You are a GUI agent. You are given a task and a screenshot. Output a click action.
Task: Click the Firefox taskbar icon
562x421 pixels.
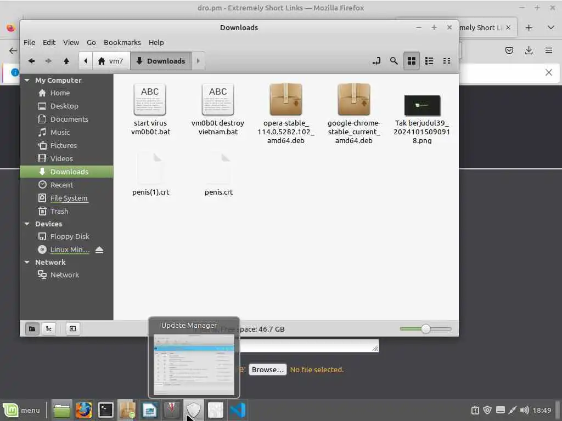click(83, 410)
